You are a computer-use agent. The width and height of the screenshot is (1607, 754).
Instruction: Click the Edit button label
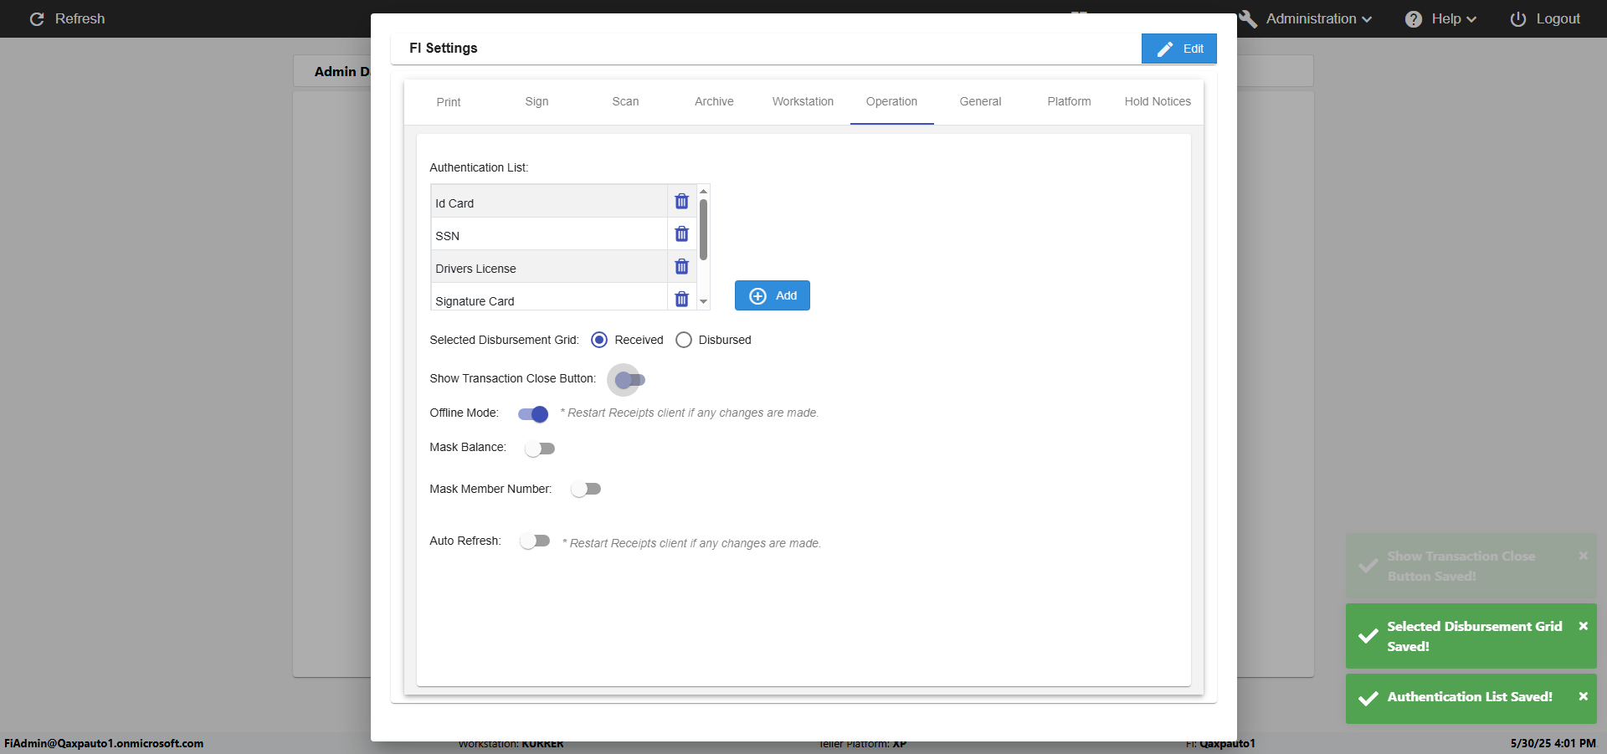tap(1193, 49)
